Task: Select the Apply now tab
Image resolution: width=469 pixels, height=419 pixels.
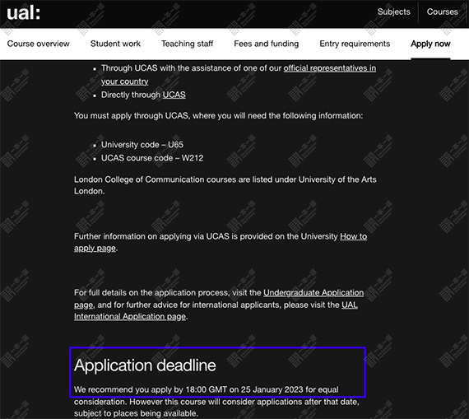Action: point(430,44)
